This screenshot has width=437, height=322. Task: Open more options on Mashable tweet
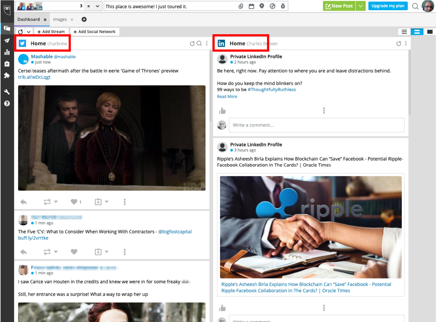[125, 202]
